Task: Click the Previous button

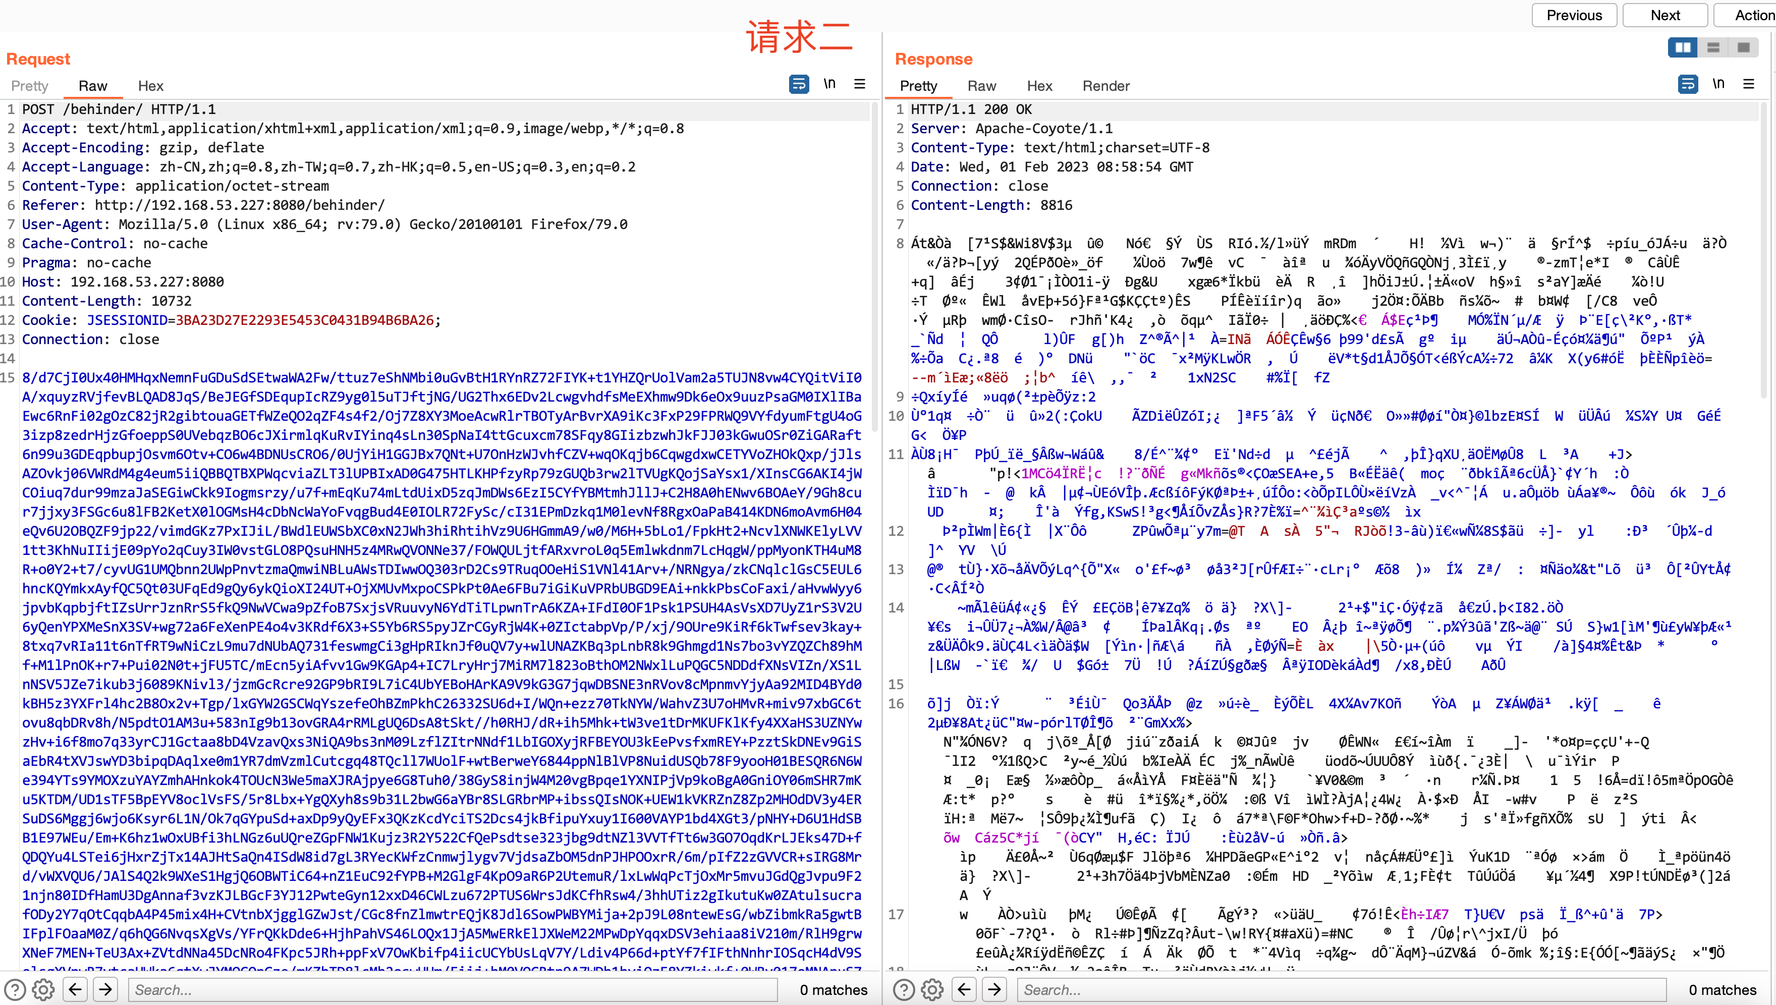Action: tap(1574, 15)
